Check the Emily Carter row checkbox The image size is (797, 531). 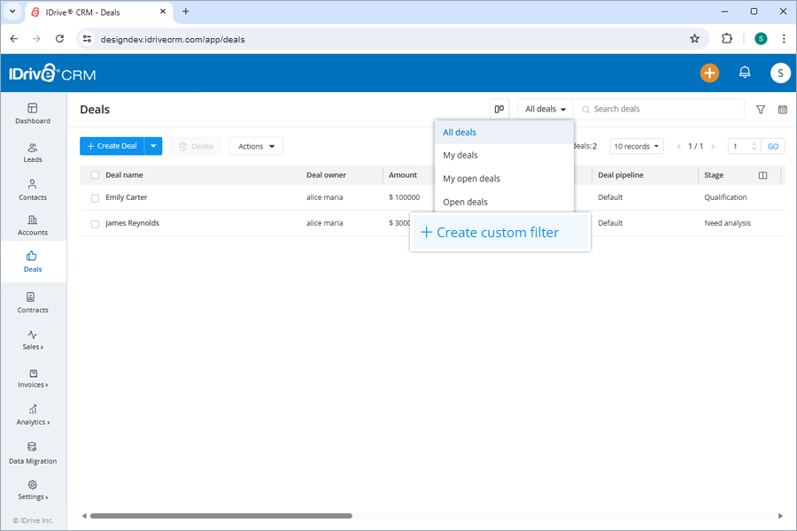pyautogui.click(x=95, y=196)
